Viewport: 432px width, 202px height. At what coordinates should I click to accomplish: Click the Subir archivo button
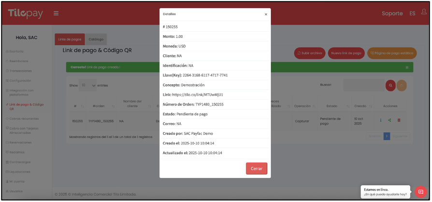point(309,53)
